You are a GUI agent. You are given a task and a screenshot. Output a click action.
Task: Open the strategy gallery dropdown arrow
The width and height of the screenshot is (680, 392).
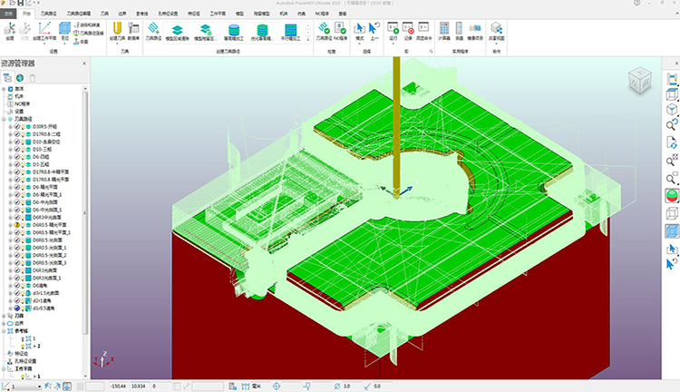coord(308,40)
